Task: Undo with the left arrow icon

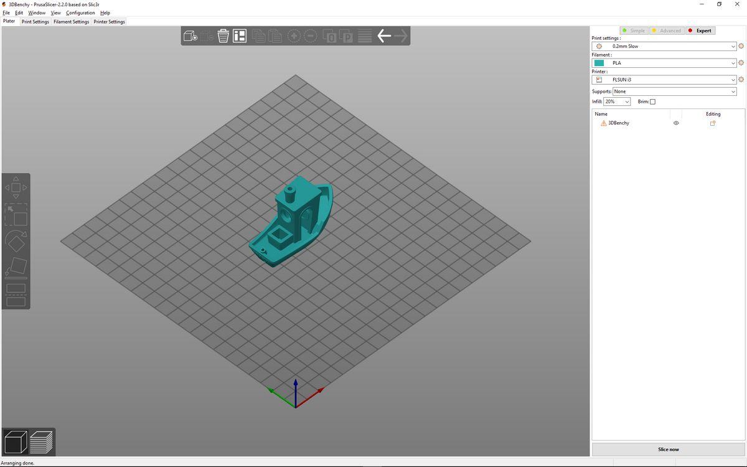Action: (384, 36)
